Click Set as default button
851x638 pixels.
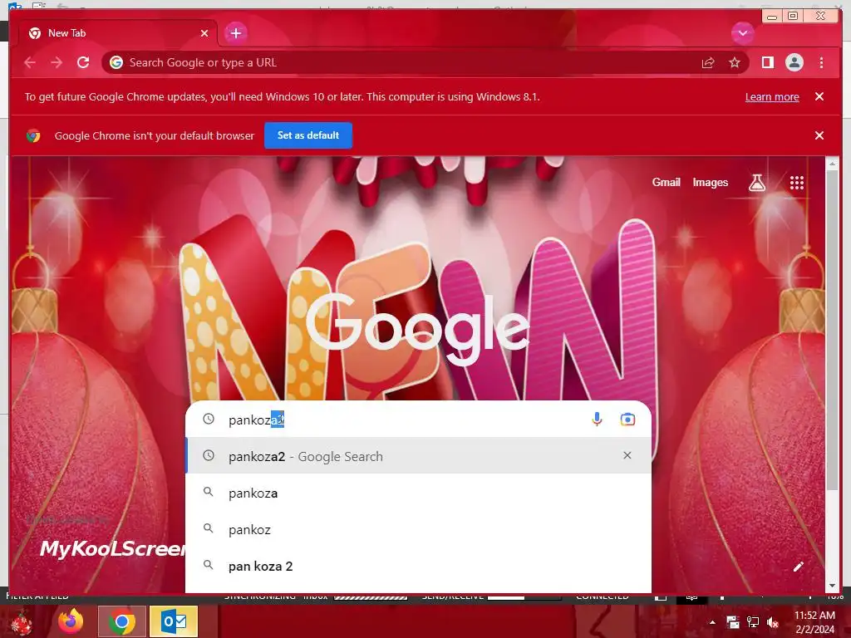pyautogui.click(x=308, y=135)
